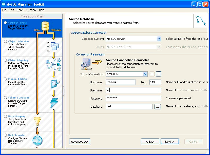This screenshot has height=155, width=210.
Task: Click the Password field
Action: (133, 98)
